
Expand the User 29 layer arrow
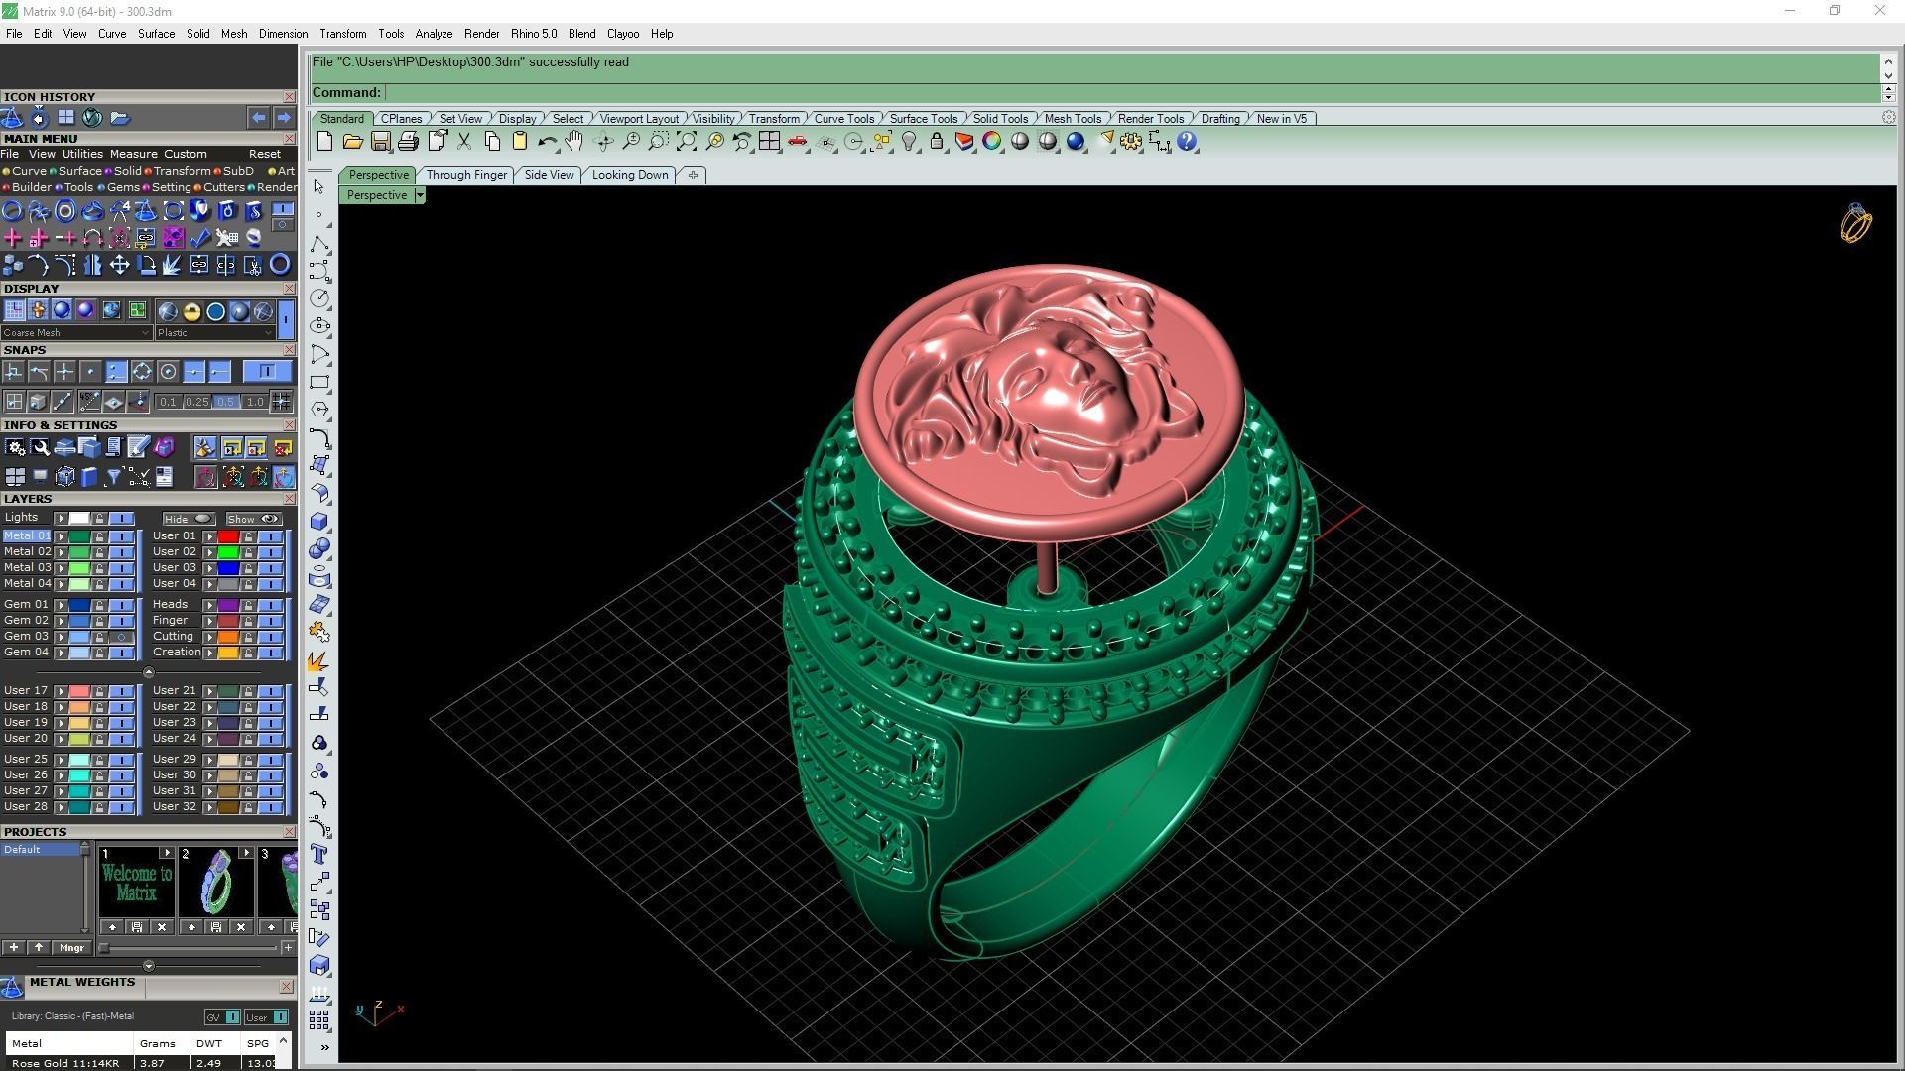tap(209, 760)
